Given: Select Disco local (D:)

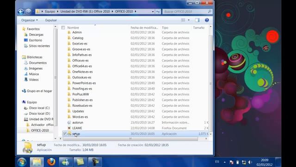Looking at the screenshot, I should tap(37, 113).
